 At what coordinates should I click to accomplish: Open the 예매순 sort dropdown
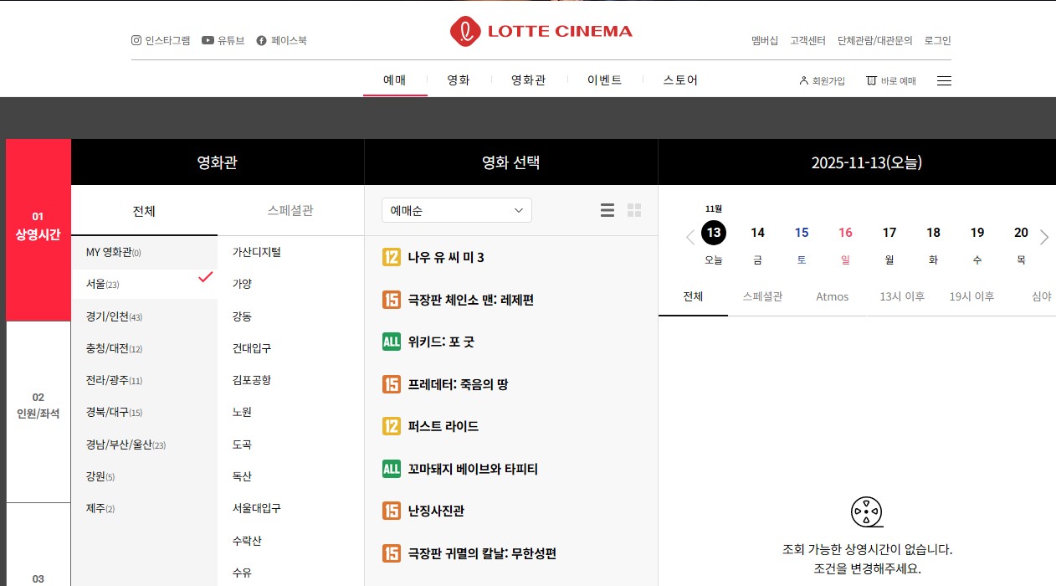[456, 210]
